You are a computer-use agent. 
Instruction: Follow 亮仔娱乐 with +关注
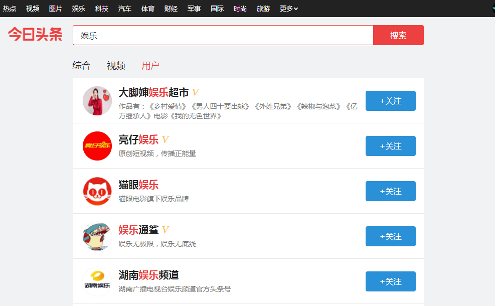(x=391, y=146)
